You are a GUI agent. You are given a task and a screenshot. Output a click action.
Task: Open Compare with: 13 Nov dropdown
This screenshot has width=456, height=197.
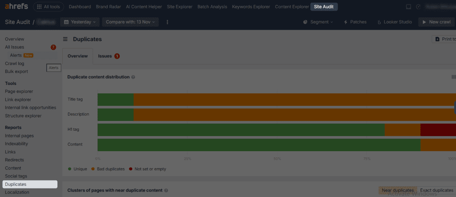click(130, 22)
